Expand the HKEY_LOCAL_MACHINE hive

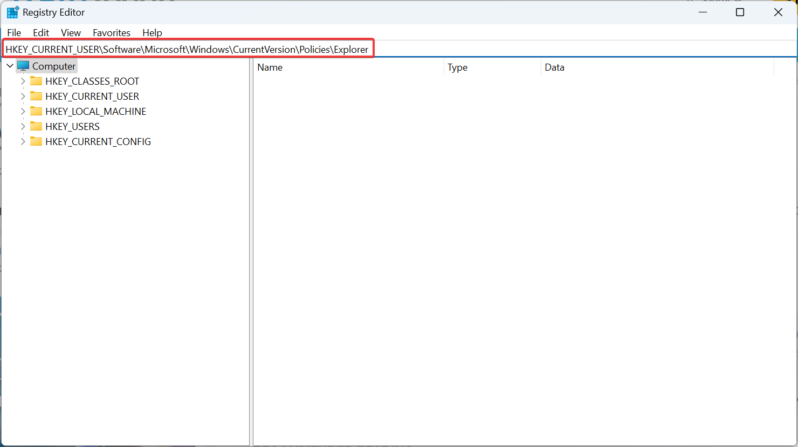[23, 112]
